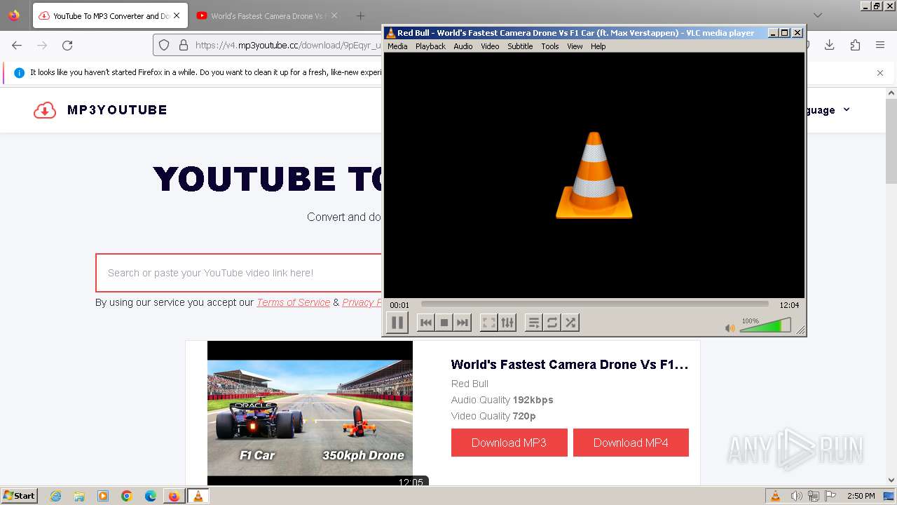Open VLC Subtitle menu
The height and width of the screenshot is (505, 897).
click(x=520, y=46)
